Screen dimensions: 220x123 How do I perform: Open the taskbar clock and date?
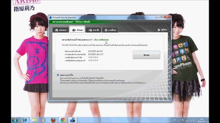[x=202, y=120]
